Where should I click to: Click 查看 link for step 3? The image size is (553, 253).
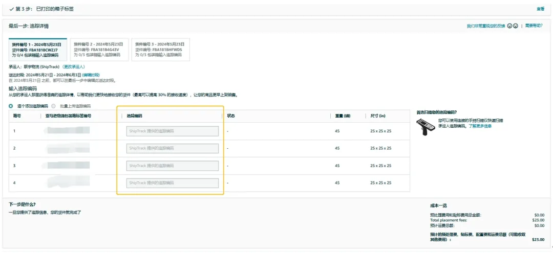click(x=540, y=9)
